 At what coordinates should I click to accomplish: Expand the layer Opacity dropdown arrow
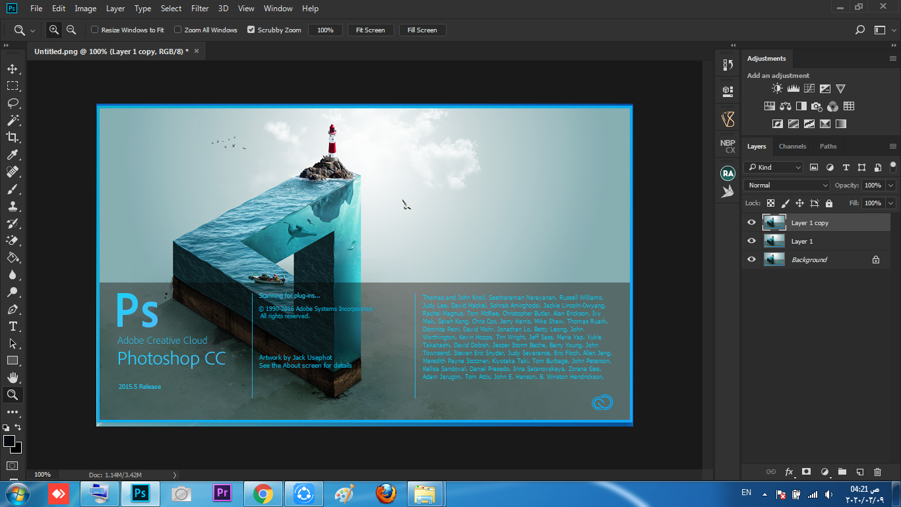891,186
